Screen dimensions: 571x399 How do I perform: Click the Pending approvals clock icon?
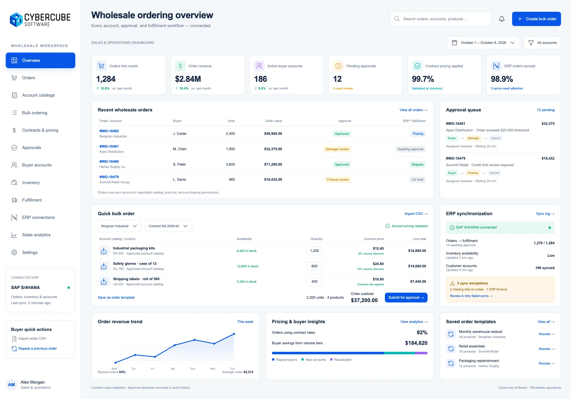click(338, 66)
